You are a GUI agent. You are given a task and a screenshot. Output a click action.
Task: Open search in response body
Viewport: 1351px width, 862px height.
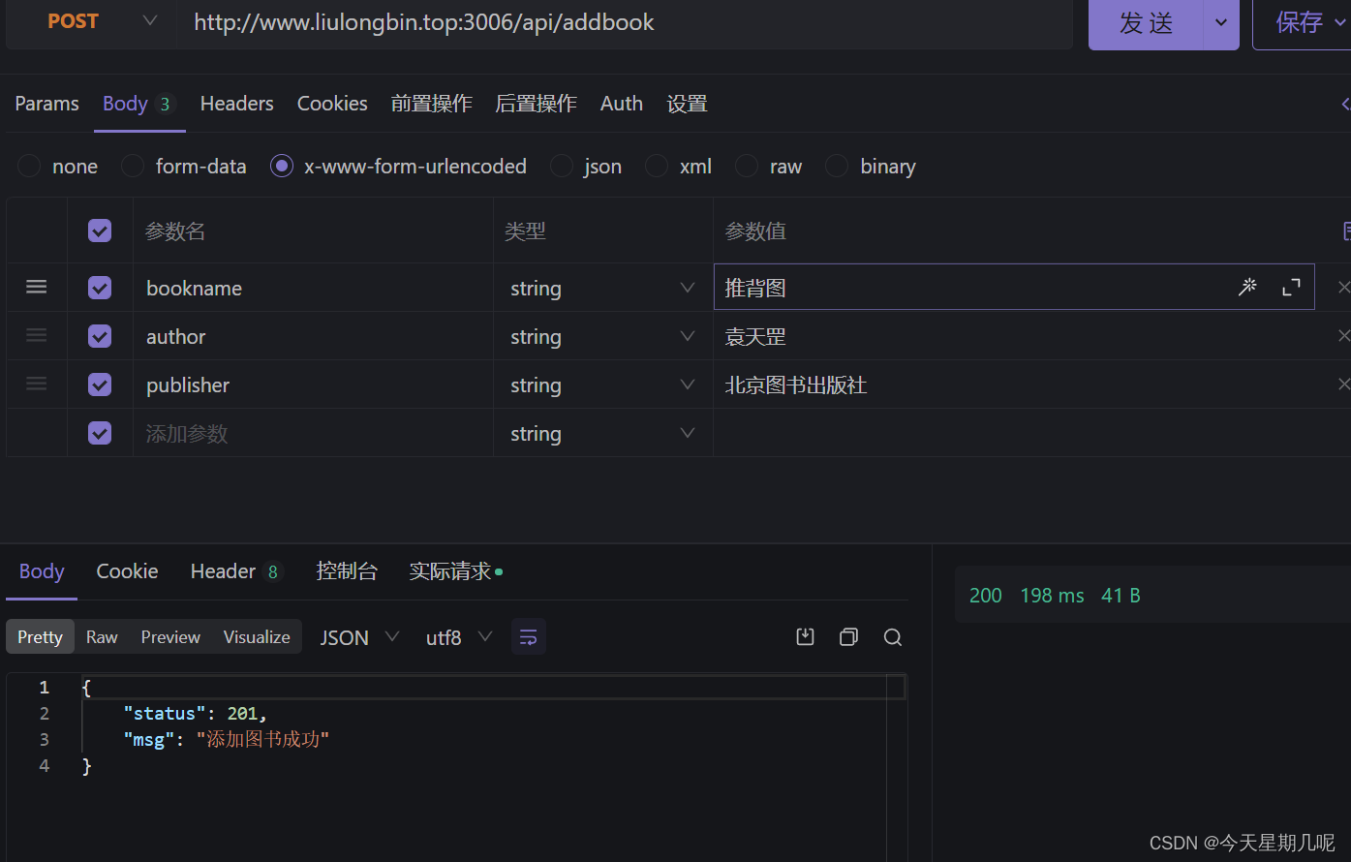pos(893,636)
